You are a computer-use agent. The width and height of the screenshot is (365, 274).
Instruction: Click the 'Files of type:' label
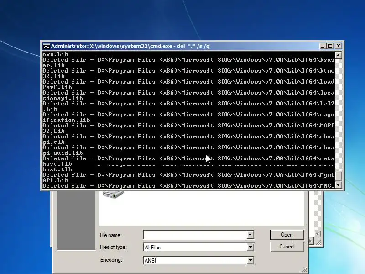coord(113,247)
